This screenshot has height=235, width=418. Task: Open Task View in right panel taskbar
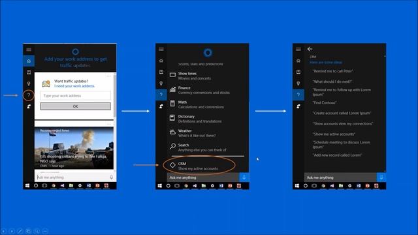click(314, 185)
